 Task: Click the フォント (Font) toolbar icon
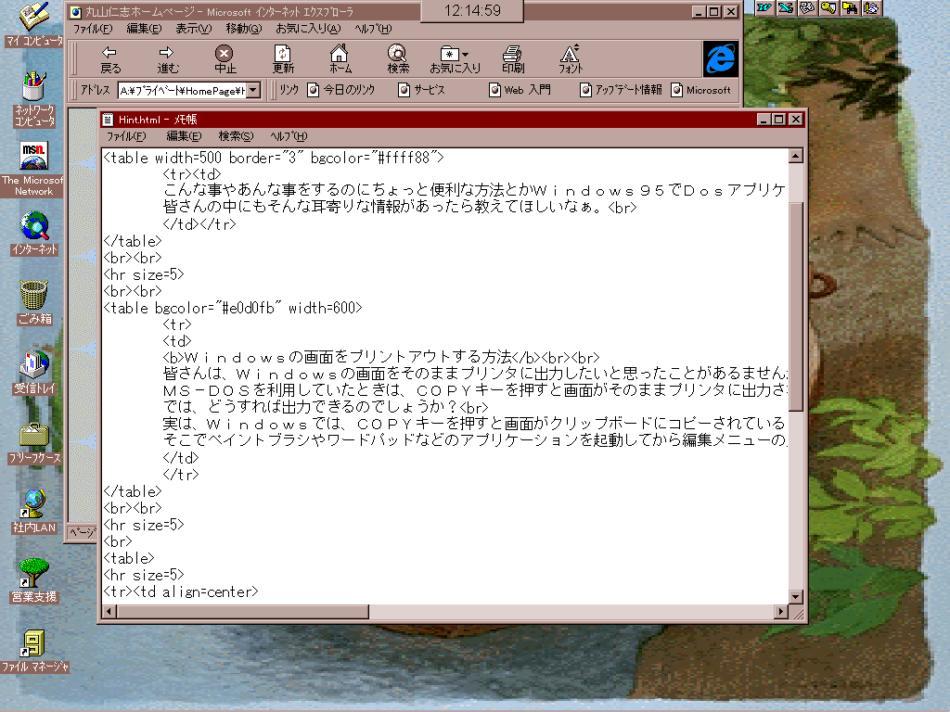[x=571, y=59]
